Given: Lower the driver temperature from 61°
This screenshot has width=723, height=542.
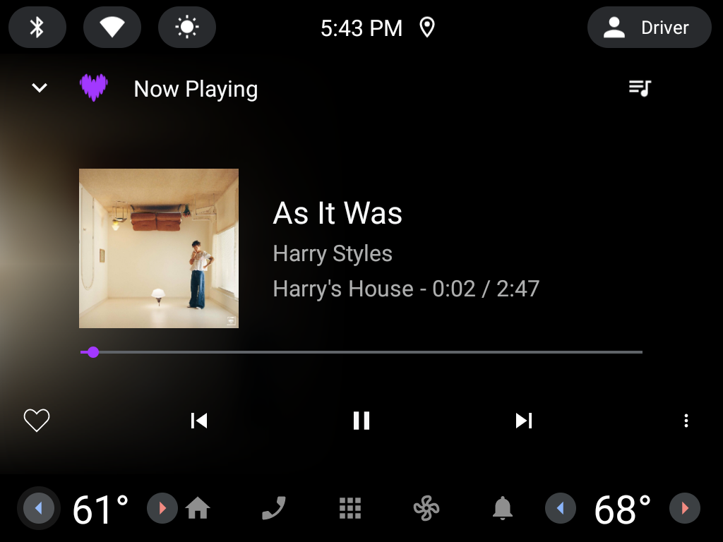Looking at the screenshot, I should click(39, 508).
